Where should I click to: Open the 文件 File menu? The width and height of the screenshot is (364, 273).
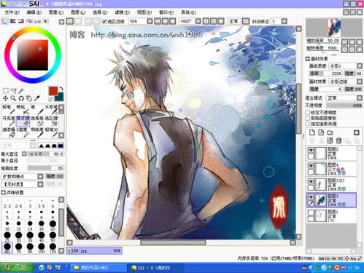(12, 12)
